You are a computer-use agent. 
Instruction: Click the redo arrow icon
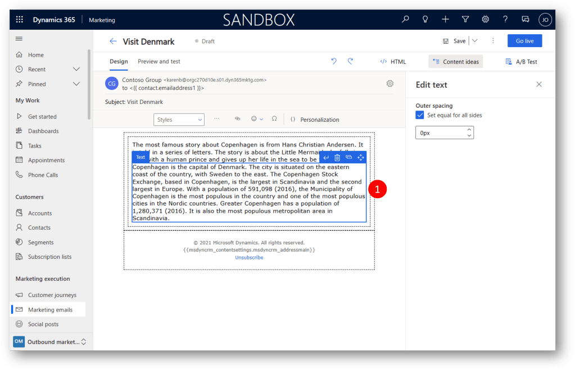pyautogui.click(x=350, y=61)
